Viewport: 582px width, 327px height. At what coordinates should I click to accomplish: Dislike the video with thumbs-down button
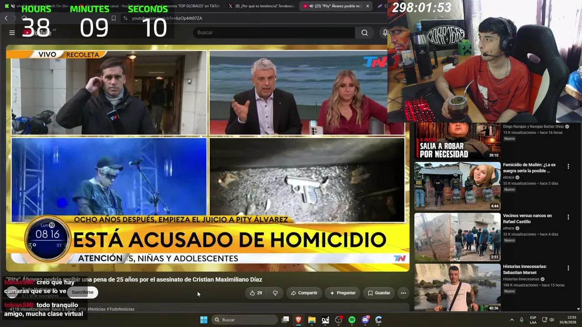tap(275, 293)
